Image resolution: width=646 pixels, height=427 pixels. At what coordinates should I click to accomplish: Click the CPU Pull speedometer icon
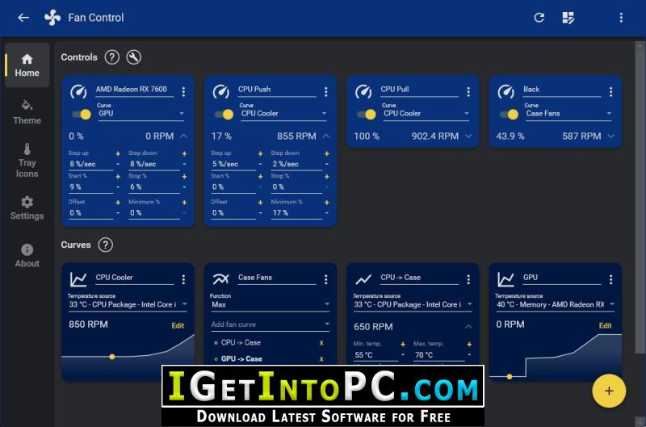(x=363, y=91)
